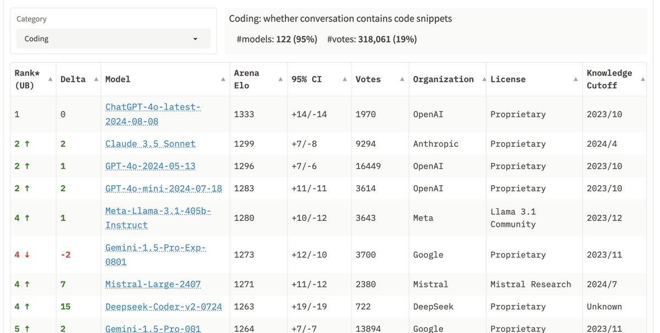
Task: Sort by License column header
Action: click(x=534, y=79)
